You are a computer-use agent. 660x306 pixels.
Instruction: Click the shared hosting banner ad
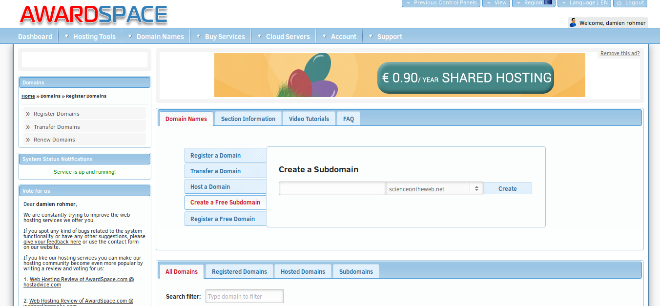pyautogui.click(x=399, y=75)
